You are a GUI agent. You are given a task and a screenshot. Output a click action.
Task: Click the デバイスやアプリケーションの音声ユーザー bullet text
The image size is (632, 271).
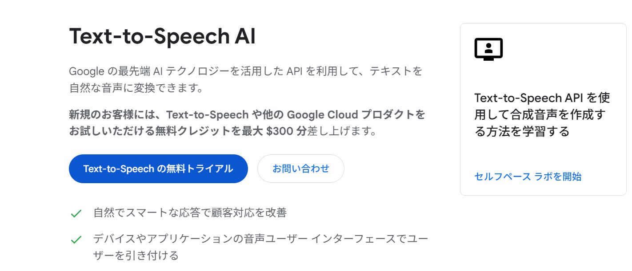(x=260, y=240)
